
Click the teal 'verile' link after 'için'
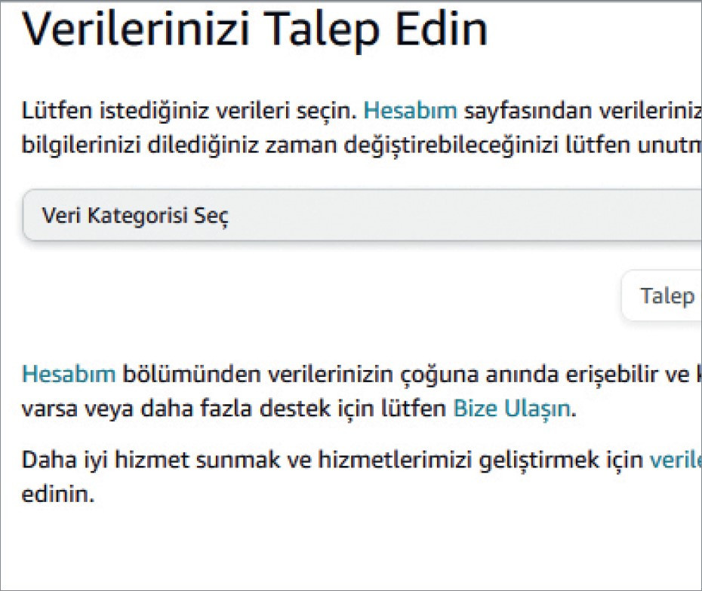coord(676,460)
